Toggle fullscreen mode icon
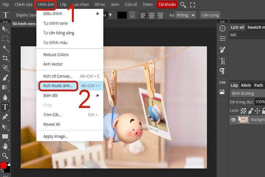 [192, 5]
